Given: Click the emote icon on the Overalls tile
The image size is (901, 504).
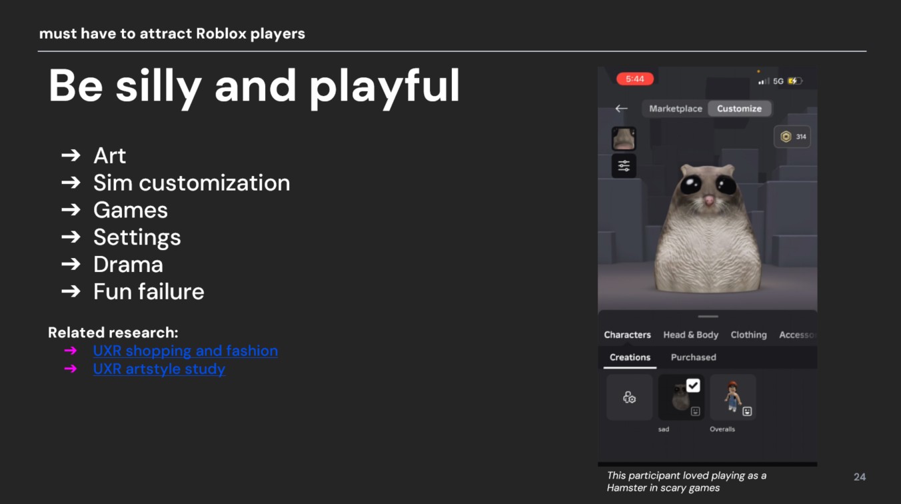Looking at the screenshot, I should pos(747,411).
